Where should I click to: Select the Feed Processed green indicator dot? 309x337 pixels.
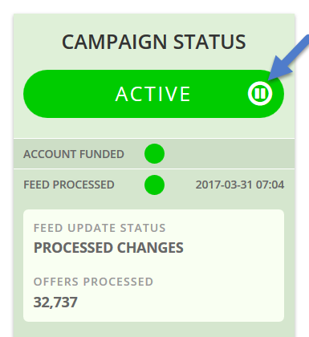(154, 185)
